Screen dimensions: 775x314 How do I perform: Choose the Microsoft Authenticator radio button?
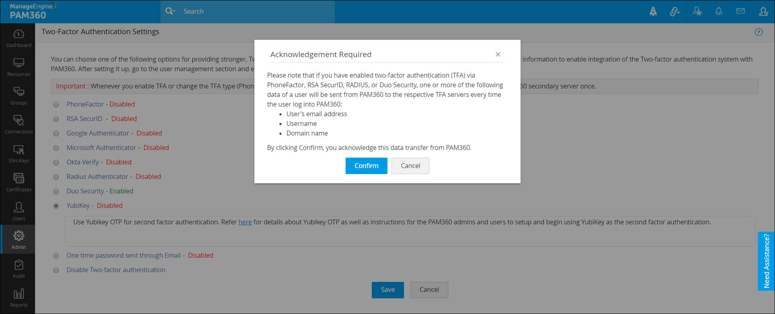[56, 148]
